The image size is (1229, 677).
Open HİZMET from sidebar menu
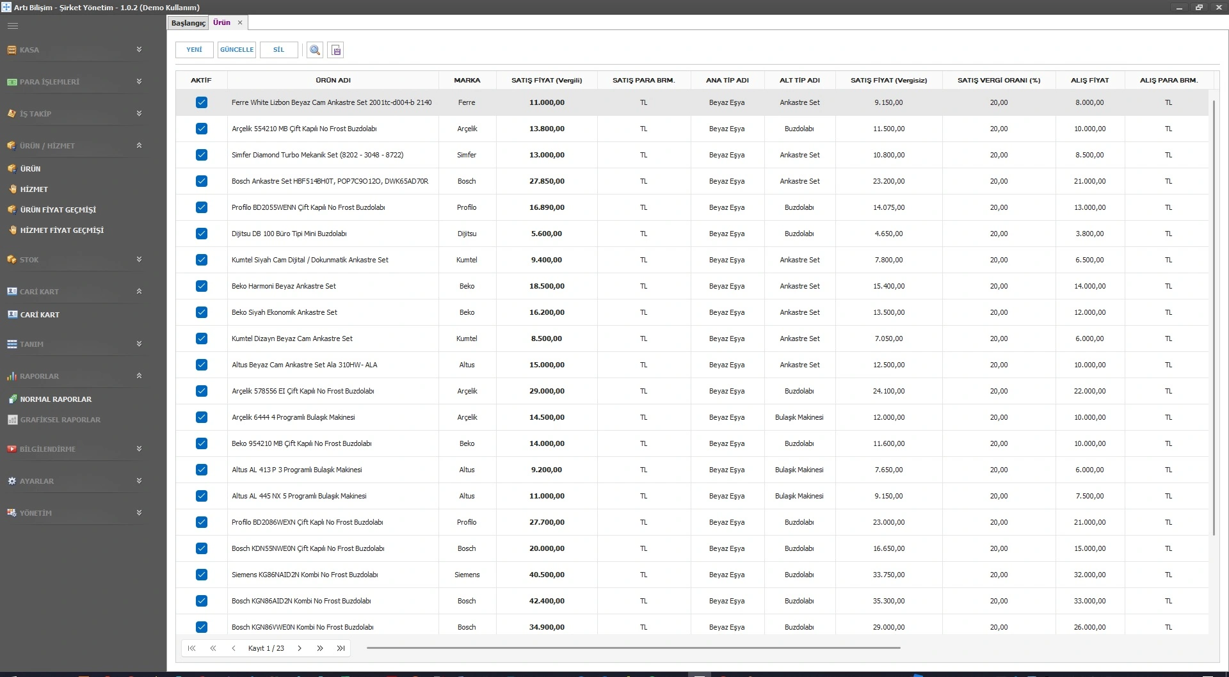pos(34,189)
